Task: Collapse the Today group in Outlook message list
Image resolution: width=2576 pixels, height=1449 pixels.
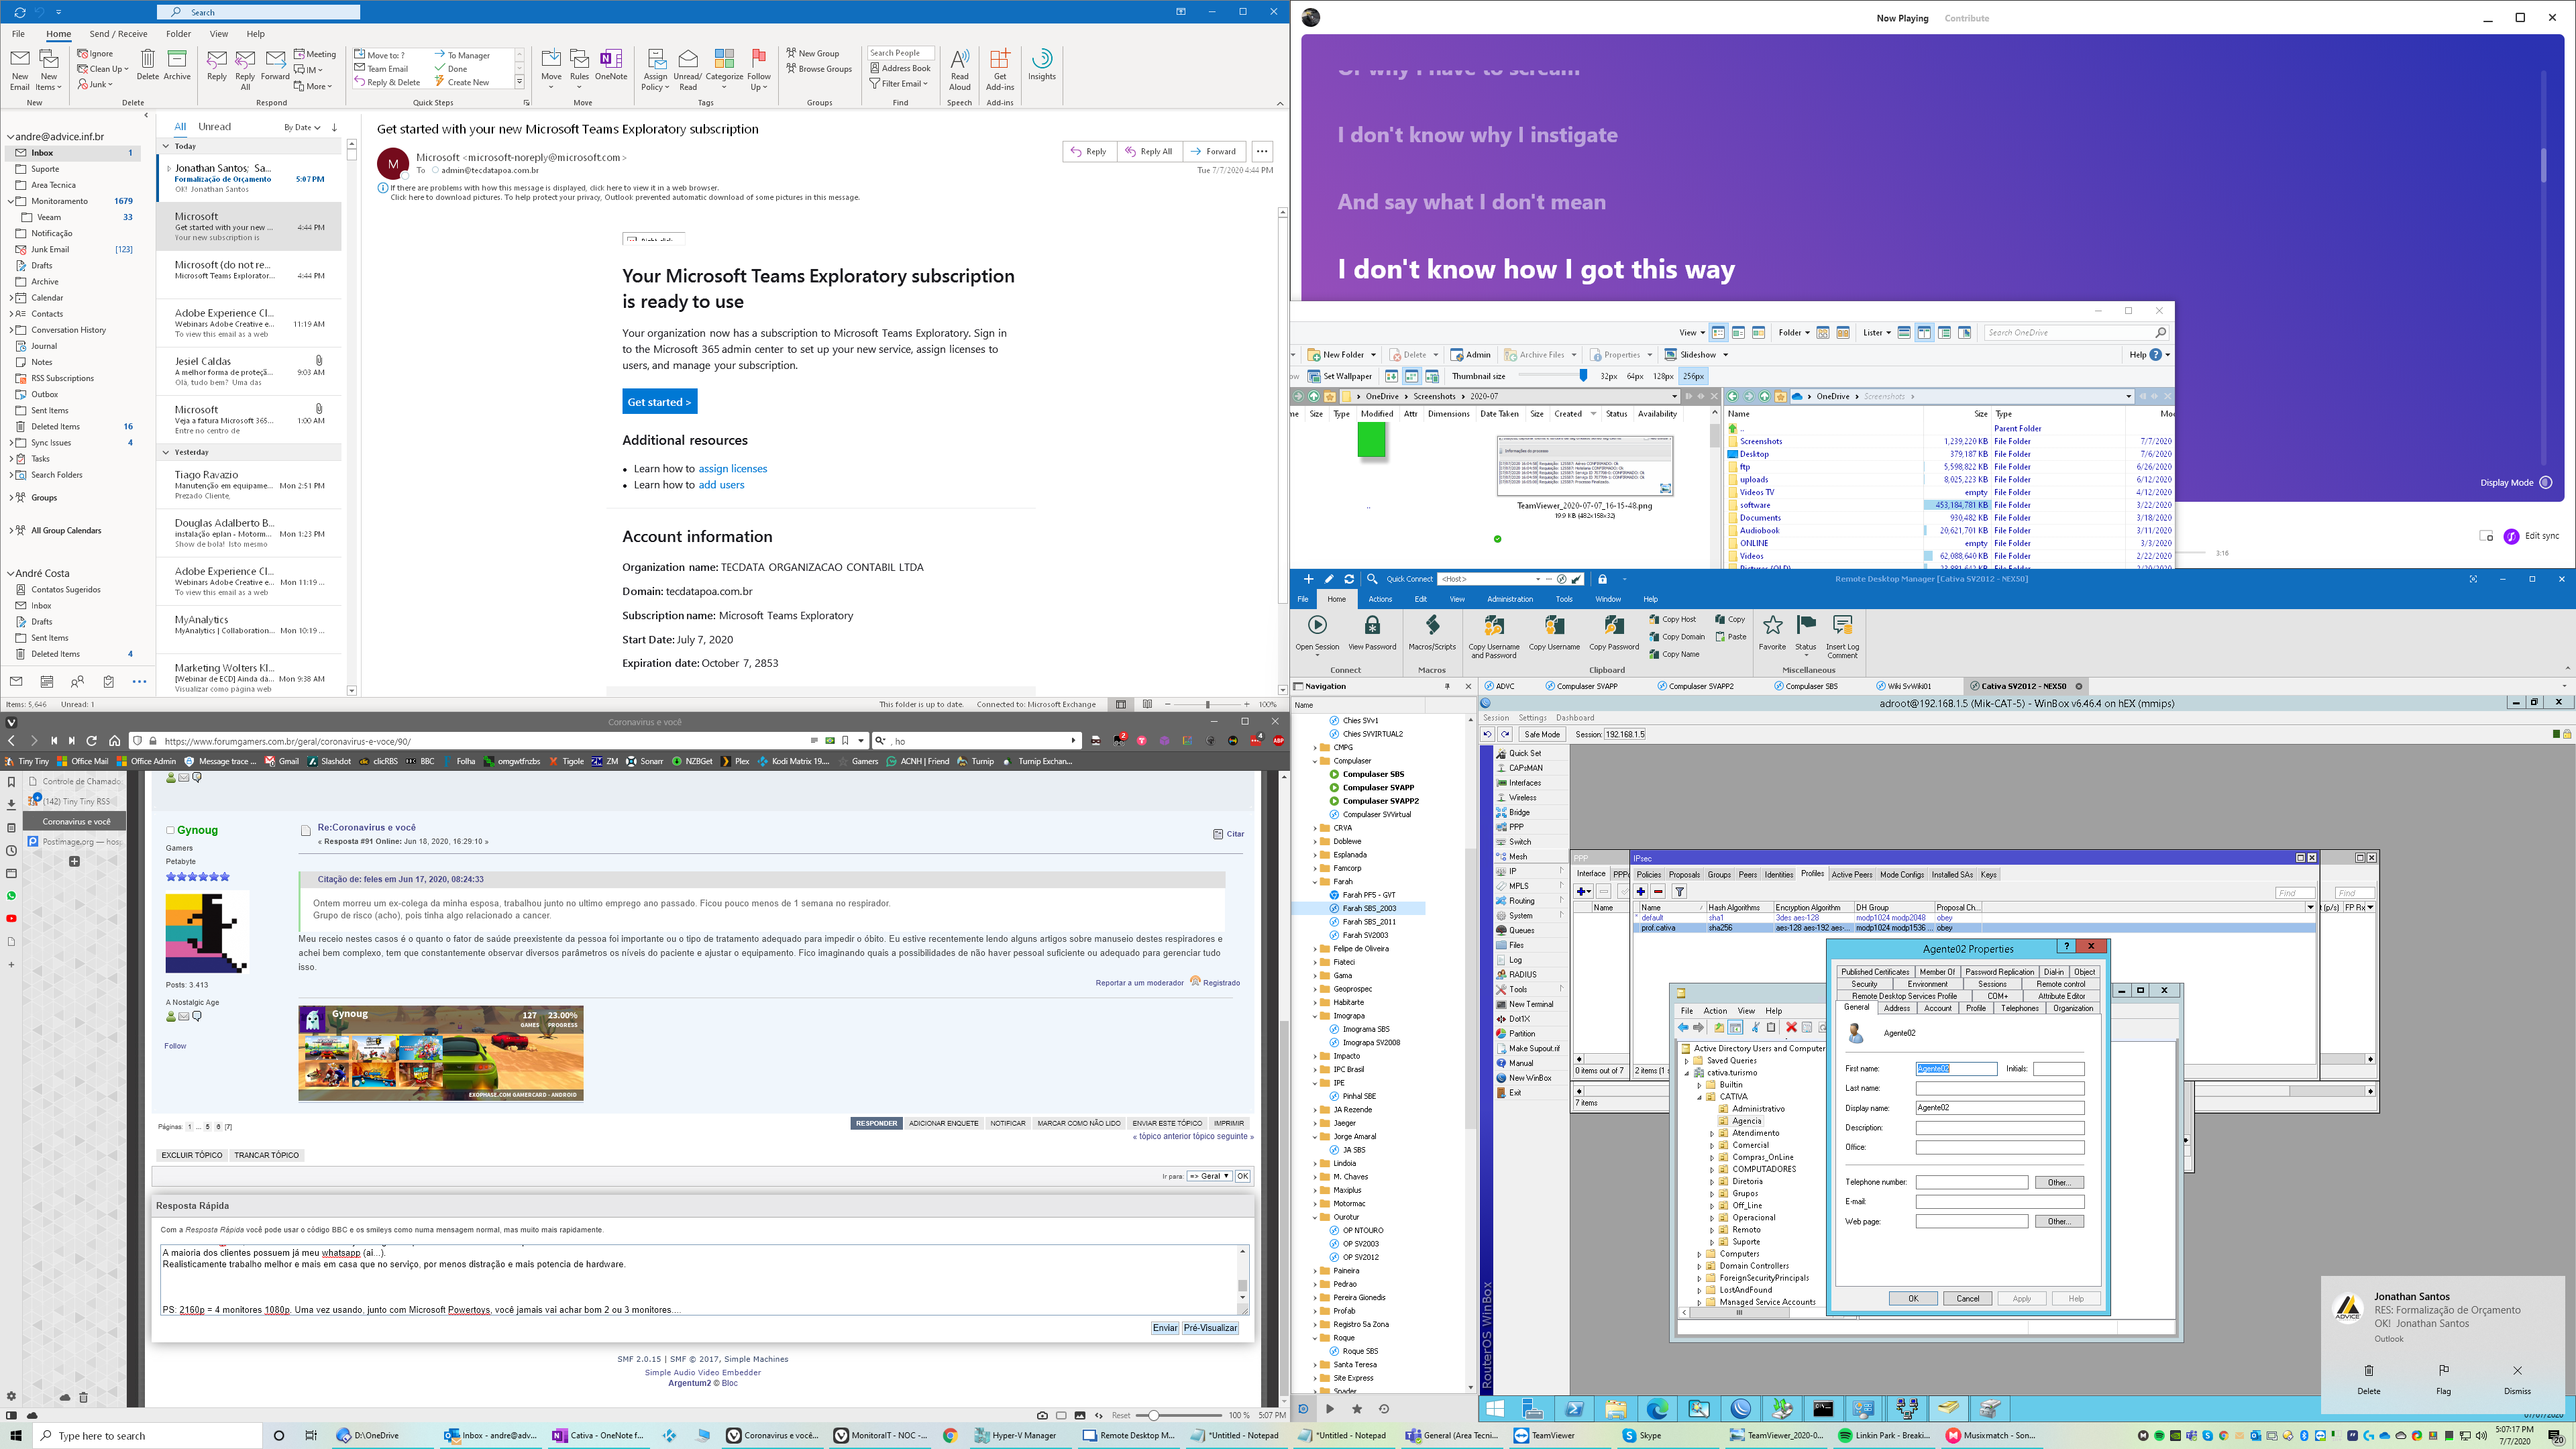Action: [x=166, y=146]
